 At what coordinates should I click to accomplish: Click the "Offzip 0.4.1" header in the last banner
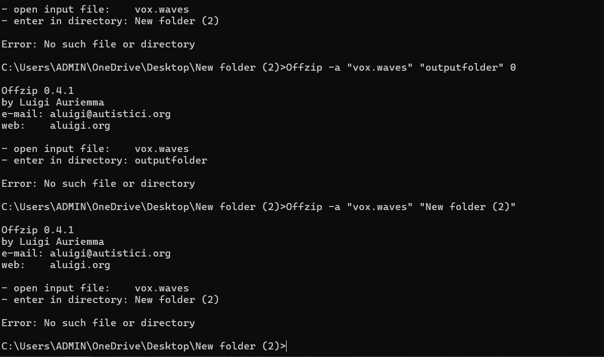tap(37, 230)
